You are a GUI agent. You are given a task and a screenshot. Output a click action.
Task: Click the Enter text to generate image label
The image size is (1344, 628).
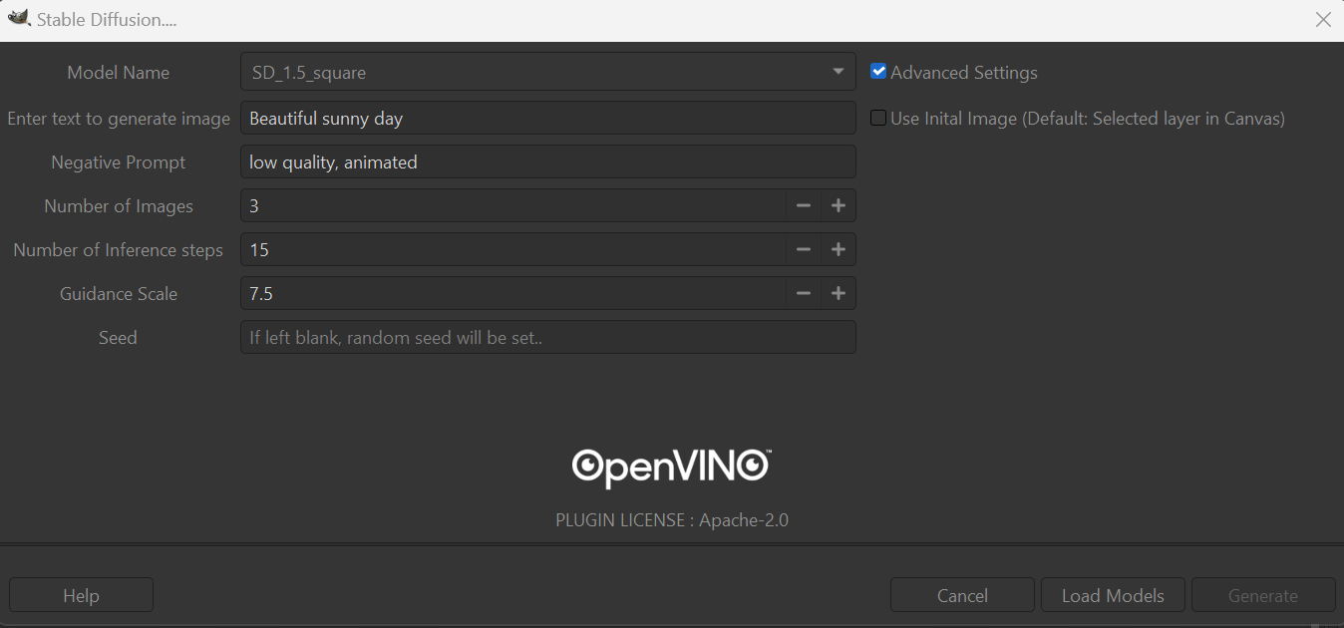tap(119, 119)
